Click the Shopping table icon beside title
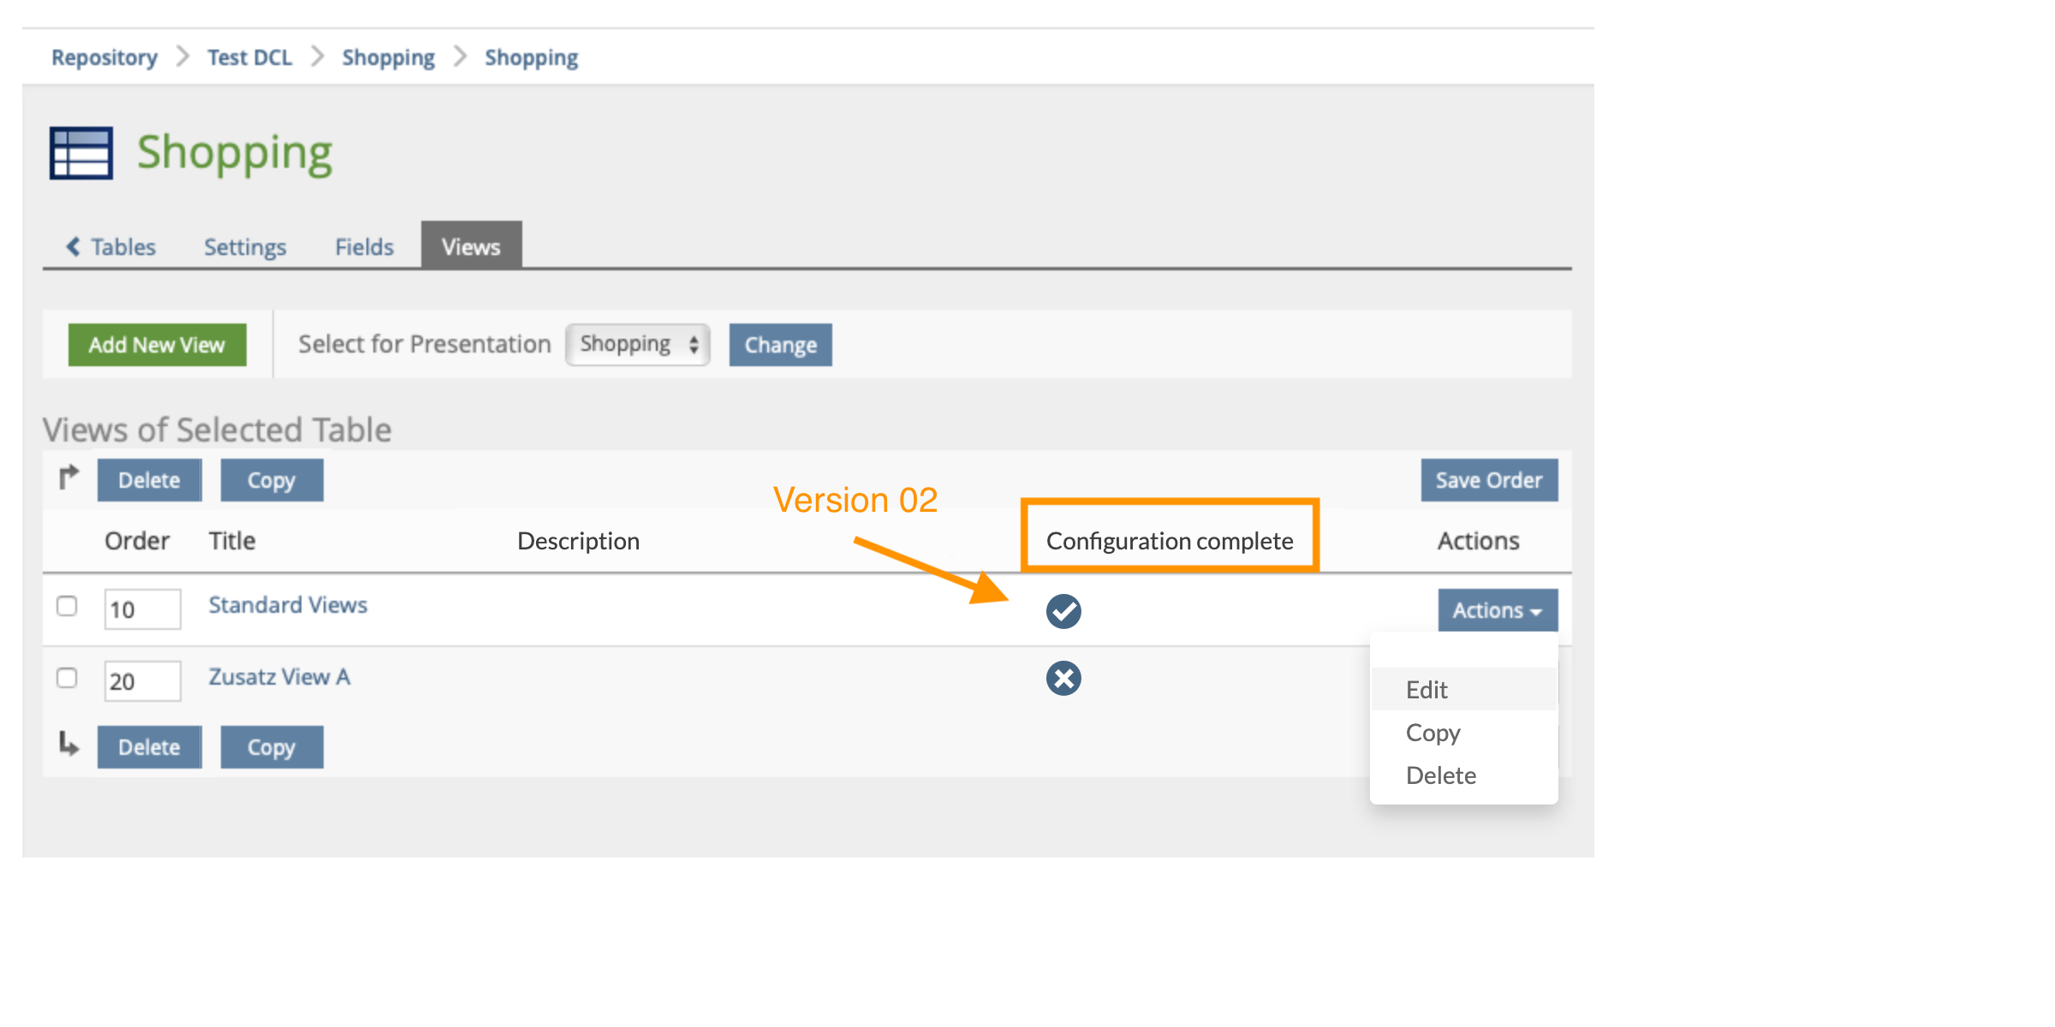The image size is (2055, 1027). (x=81, y=153)
